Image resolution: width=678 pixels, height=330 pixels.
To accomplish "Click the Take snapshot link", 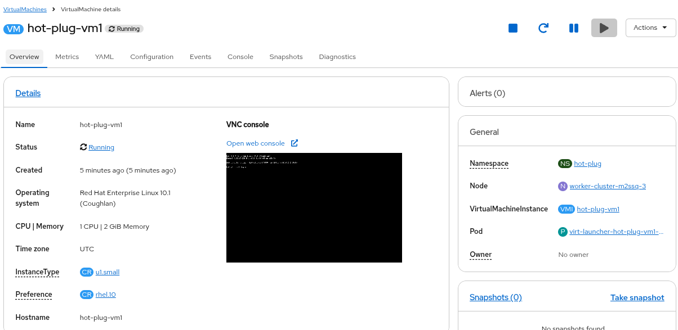I will point(637,297).
